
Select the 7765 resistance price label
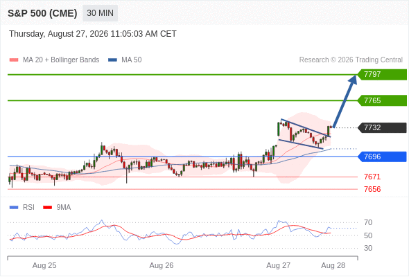point(382,100)
